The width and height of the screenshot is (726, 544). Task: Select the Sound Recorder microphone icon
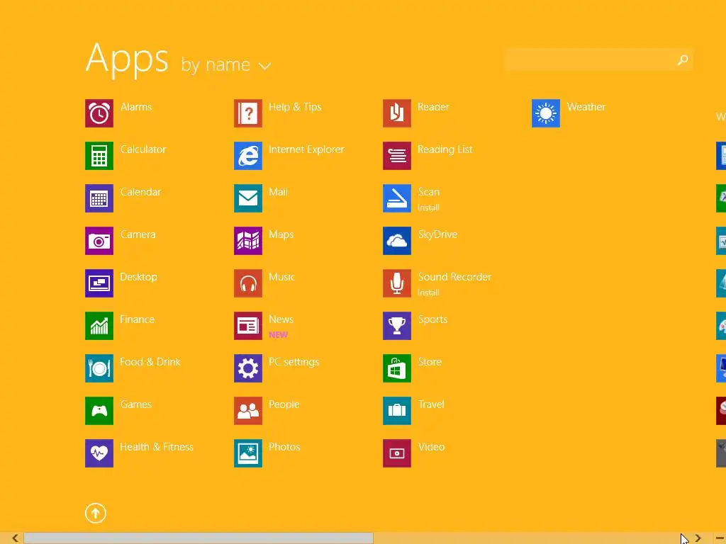(x=397, y=283)
